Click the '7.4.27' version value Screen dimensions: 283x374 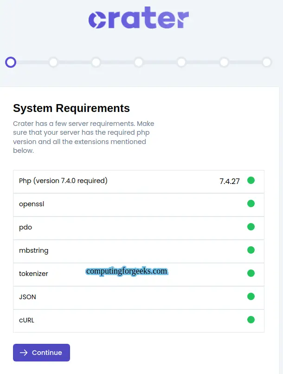229,181
